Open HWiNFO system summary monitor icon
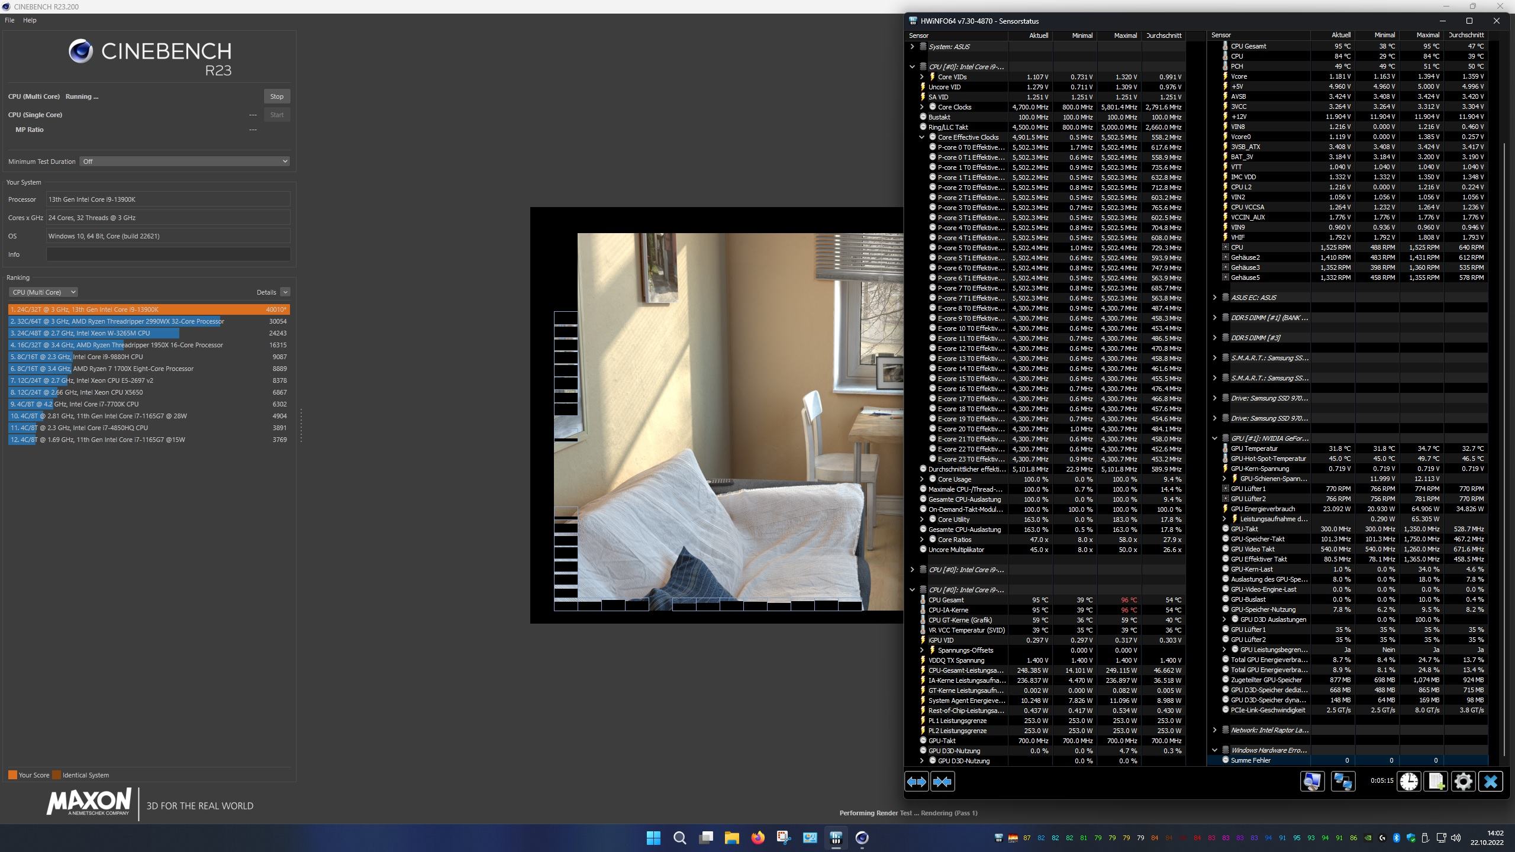The image size is (1515, 852). coord(1312,782)
